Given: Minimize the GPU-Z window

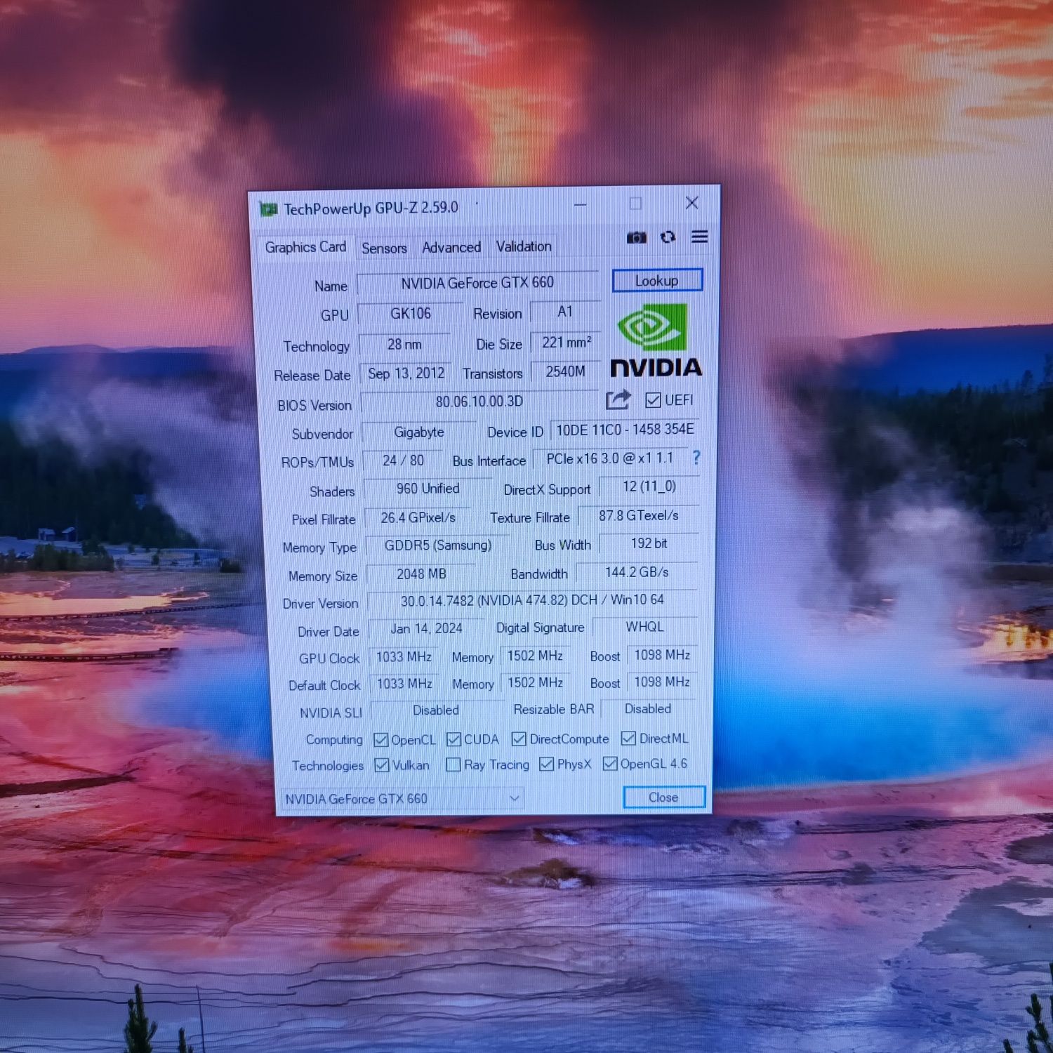Looking at the screenshot, I should (x=581, y=204).
